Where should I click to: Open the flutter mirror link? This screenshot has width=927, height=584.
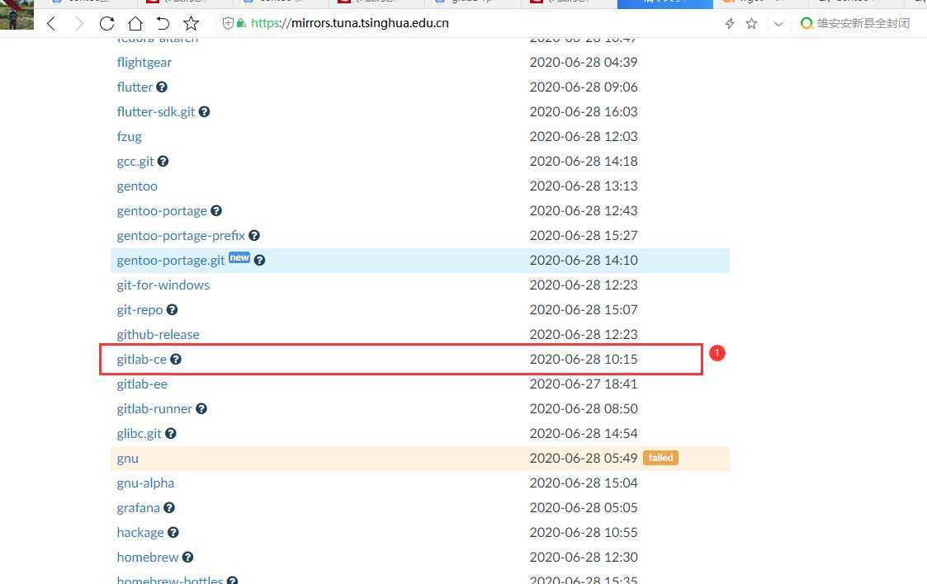coord(135,87)
